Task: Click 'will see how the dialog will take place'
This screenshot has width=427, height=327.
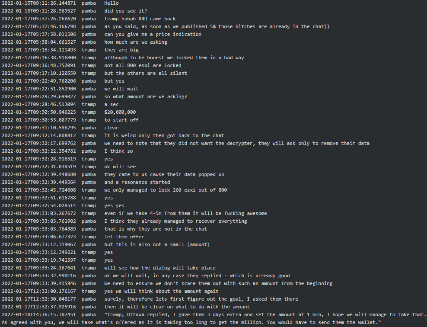Action: [160, 268]
